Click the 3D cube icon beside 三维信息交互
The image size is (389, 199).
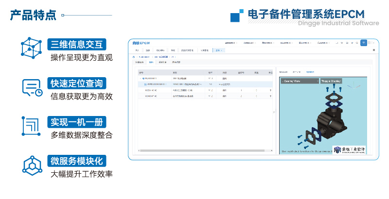tap(31, 48)
